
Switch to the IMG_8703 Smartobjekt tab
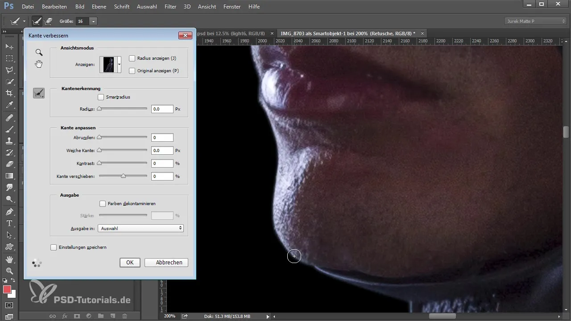[x=348, y=33]
